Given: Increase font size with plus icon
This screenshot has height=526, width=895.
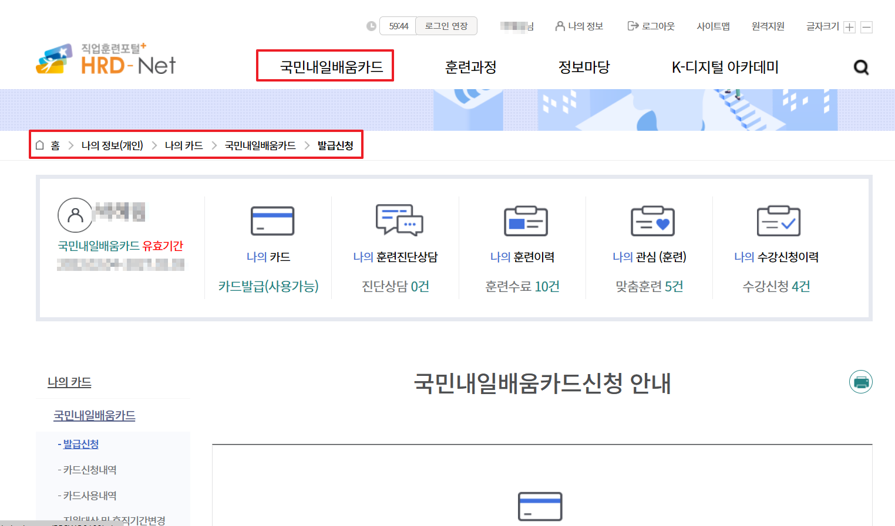Looking at the screenshot, I should tap(849, 27).
